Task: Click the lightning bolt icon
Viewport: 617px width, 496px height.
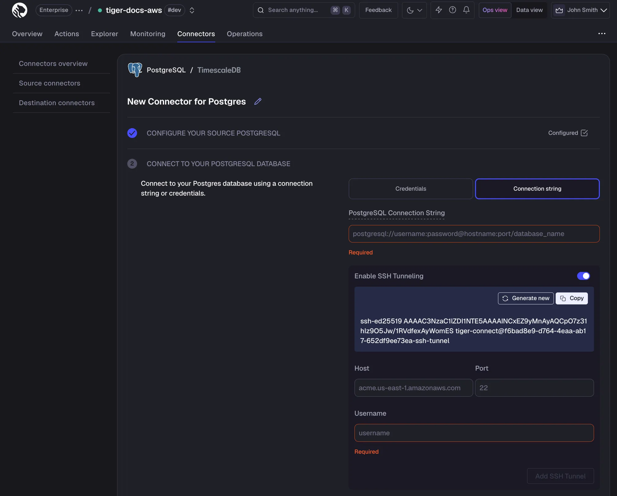Action: click(439, 10)
